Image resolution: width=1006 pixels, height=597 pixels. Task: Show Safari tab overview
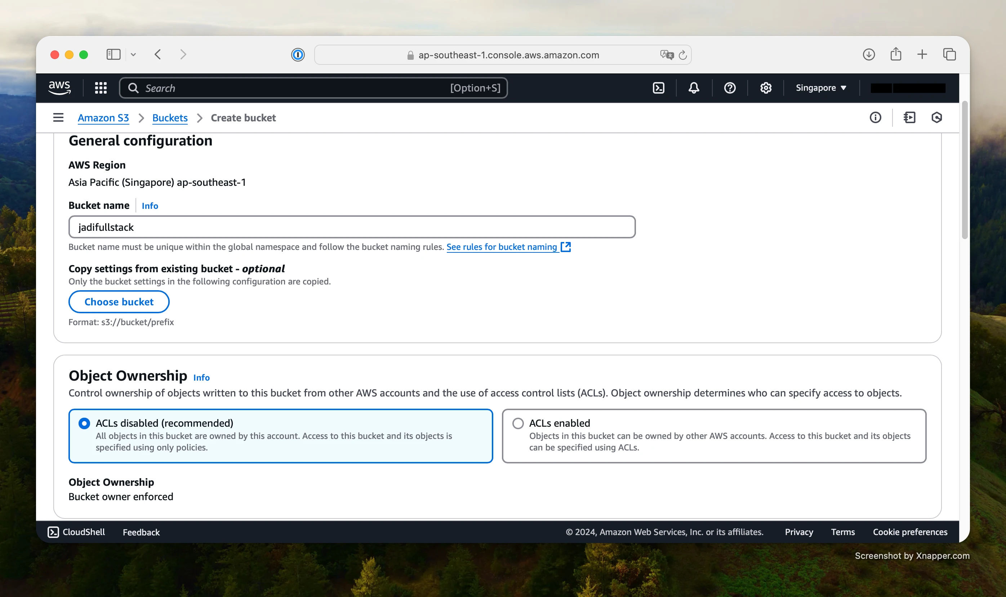click(949, 54)
